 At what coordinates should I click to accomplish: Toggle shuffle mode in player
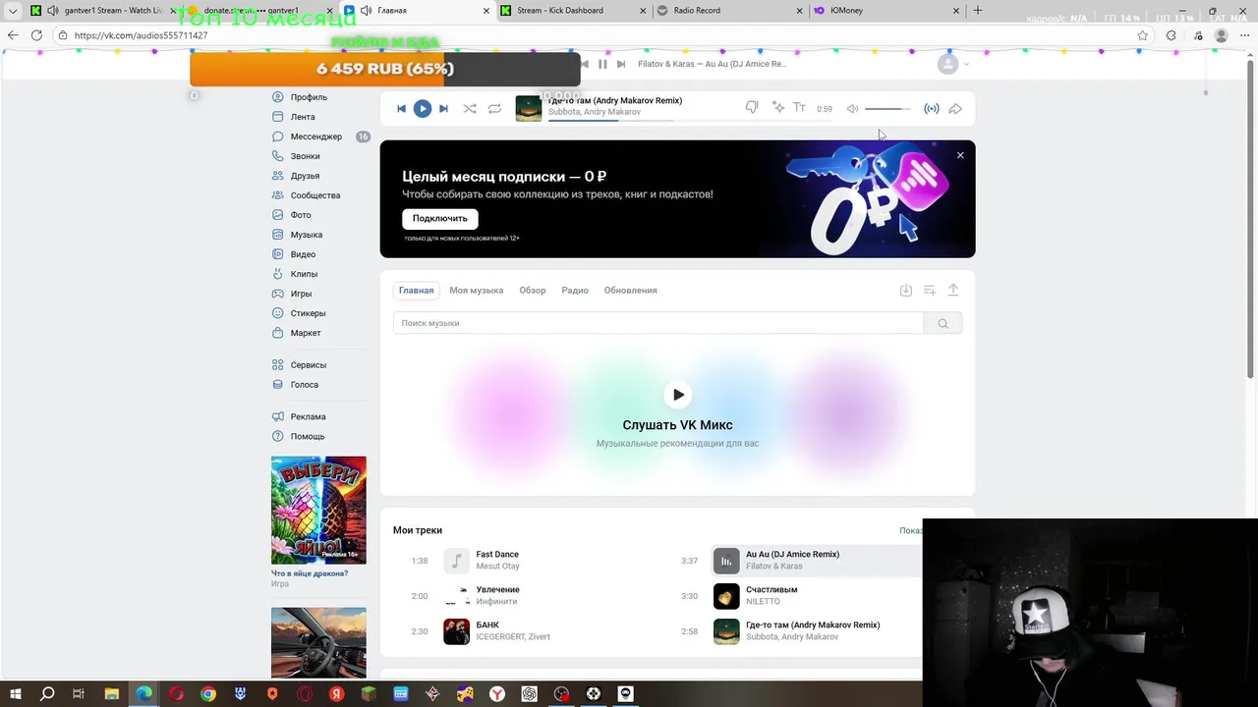(470, 109)
